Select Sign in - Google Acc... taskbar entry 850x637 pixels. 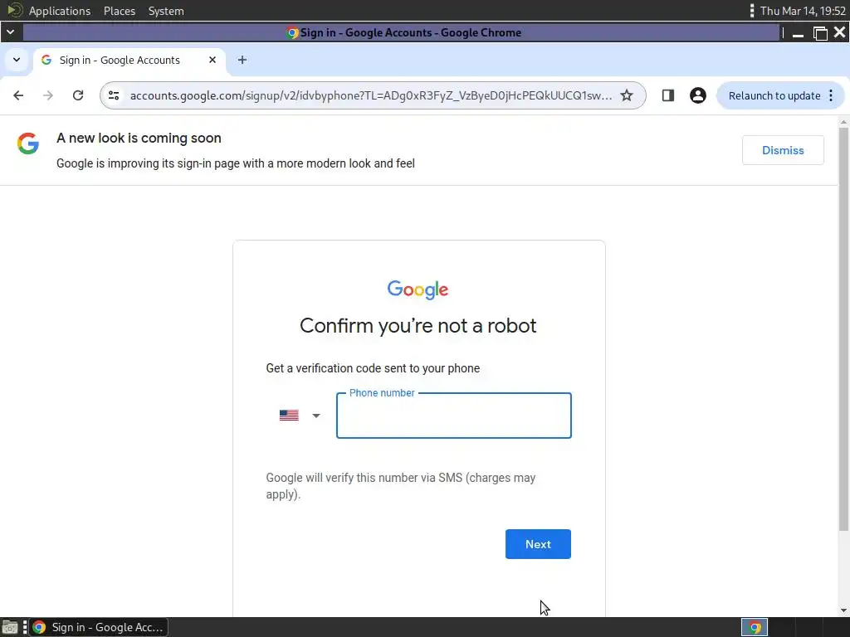coord(99,627)
